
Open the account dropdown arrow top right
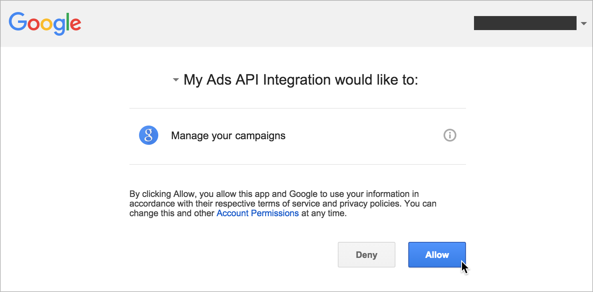(583, 24)
